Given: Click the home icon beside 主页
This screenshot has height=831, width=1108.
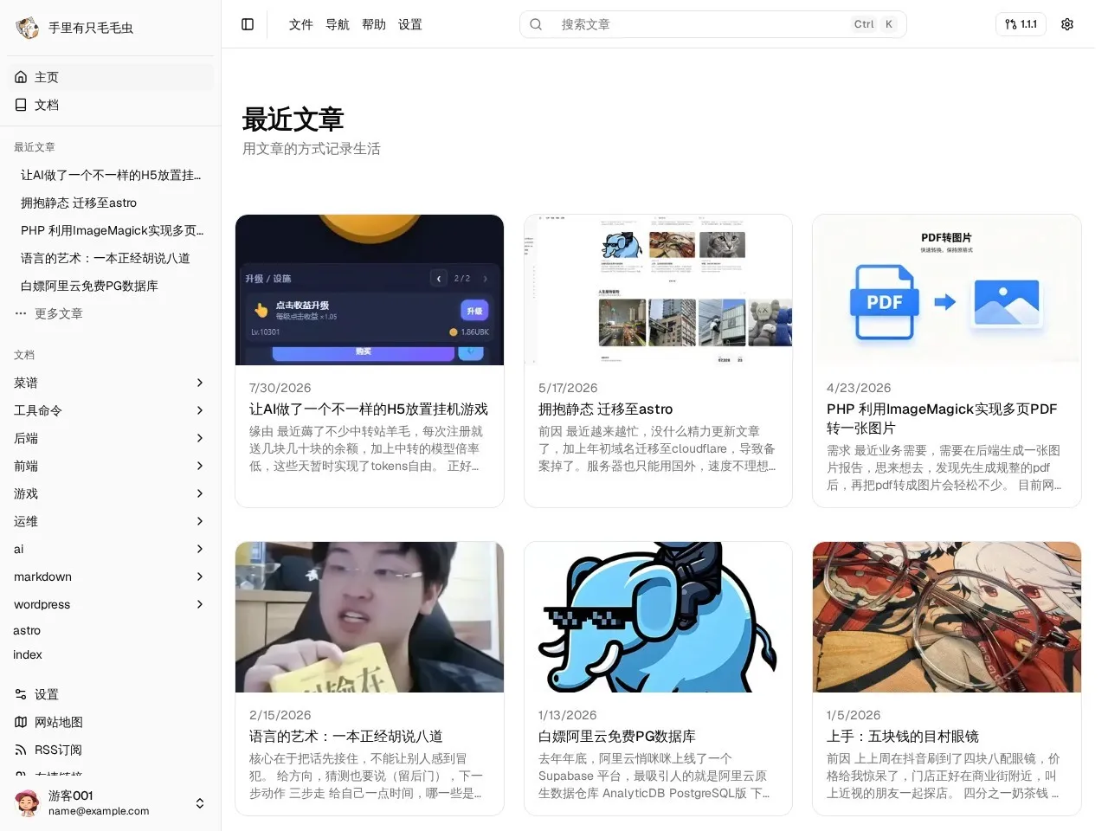Looking at the screenshot, I should 21,77.
